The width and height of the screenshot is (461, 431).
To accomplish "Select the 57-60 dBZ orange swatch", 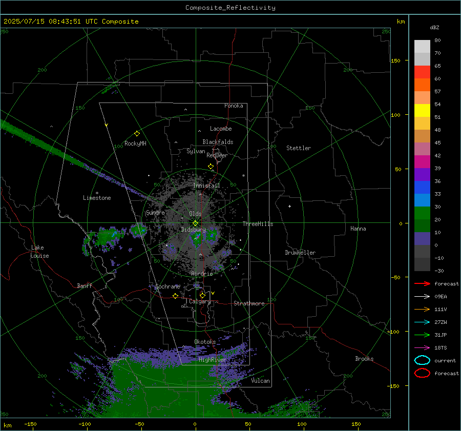I will (x=422, y=85).
